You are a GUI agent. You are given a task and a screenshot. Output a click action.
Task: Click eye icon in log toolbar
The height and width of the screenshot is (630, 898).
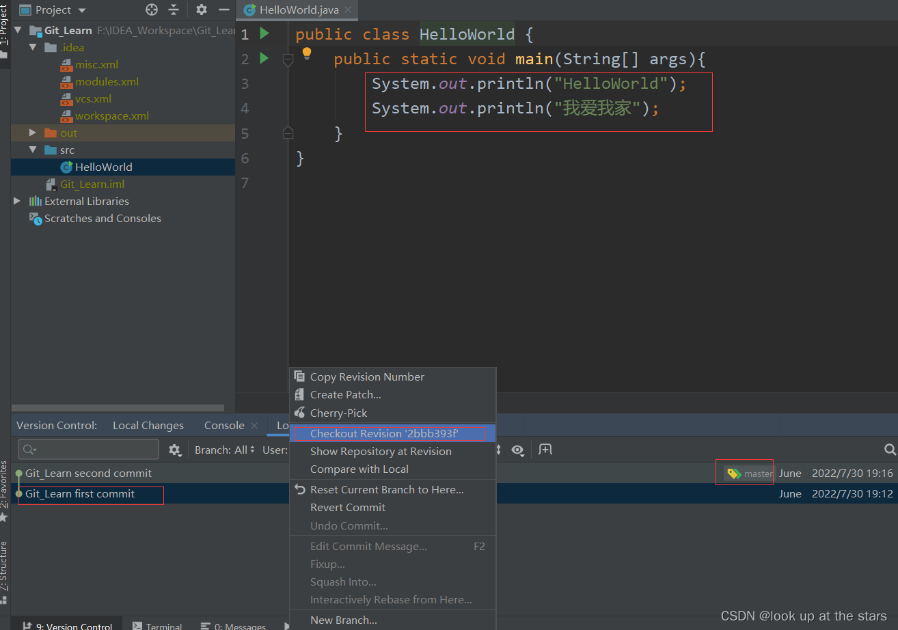518,450
